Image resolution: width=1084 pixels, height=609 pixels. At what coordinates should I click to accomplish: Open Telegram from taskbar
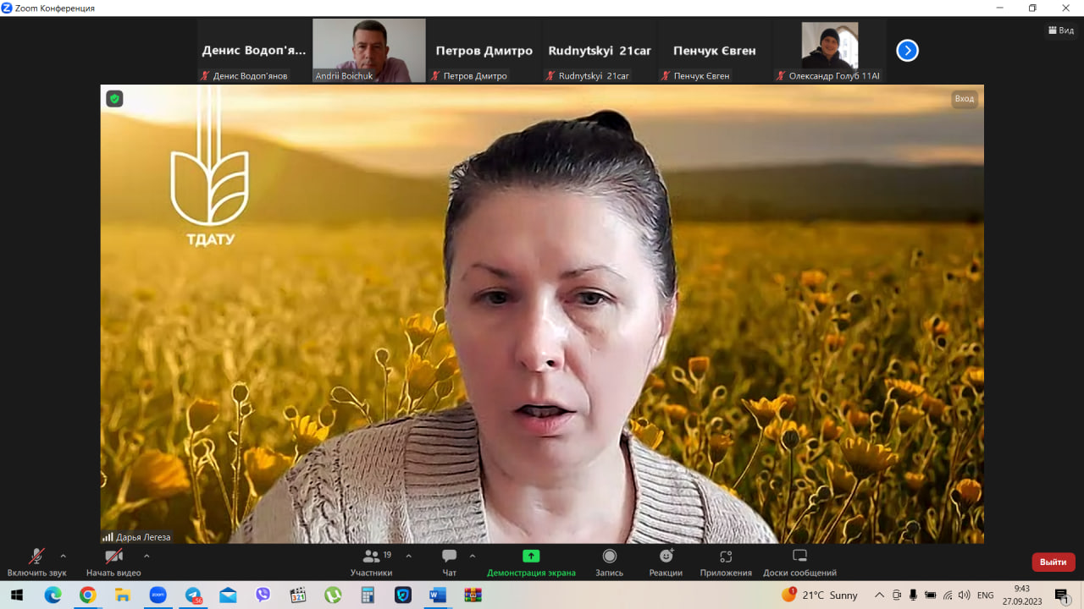tap(193, 595)
